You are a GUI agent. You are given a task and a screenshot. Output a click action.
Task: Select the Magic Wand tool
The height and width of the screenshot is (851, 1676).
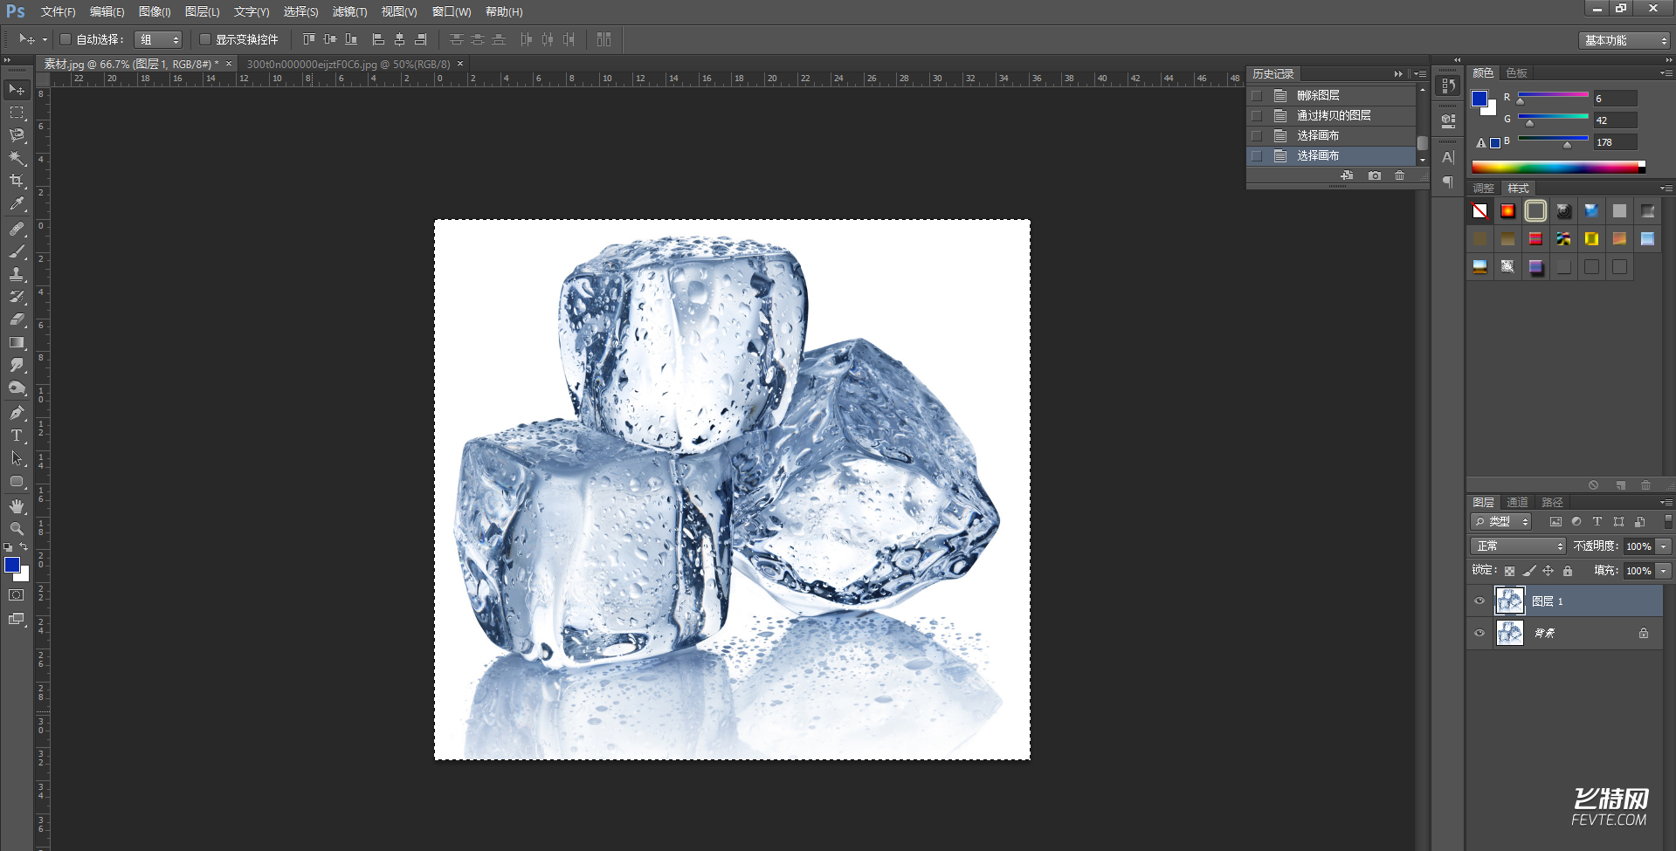coord(17,158)
